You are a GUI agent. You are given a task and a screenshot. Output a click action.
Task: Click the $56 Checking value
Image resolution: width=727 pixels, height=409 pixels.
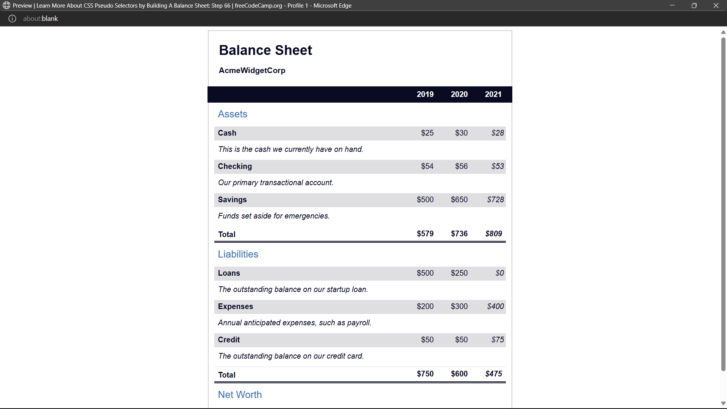(461, 166)
